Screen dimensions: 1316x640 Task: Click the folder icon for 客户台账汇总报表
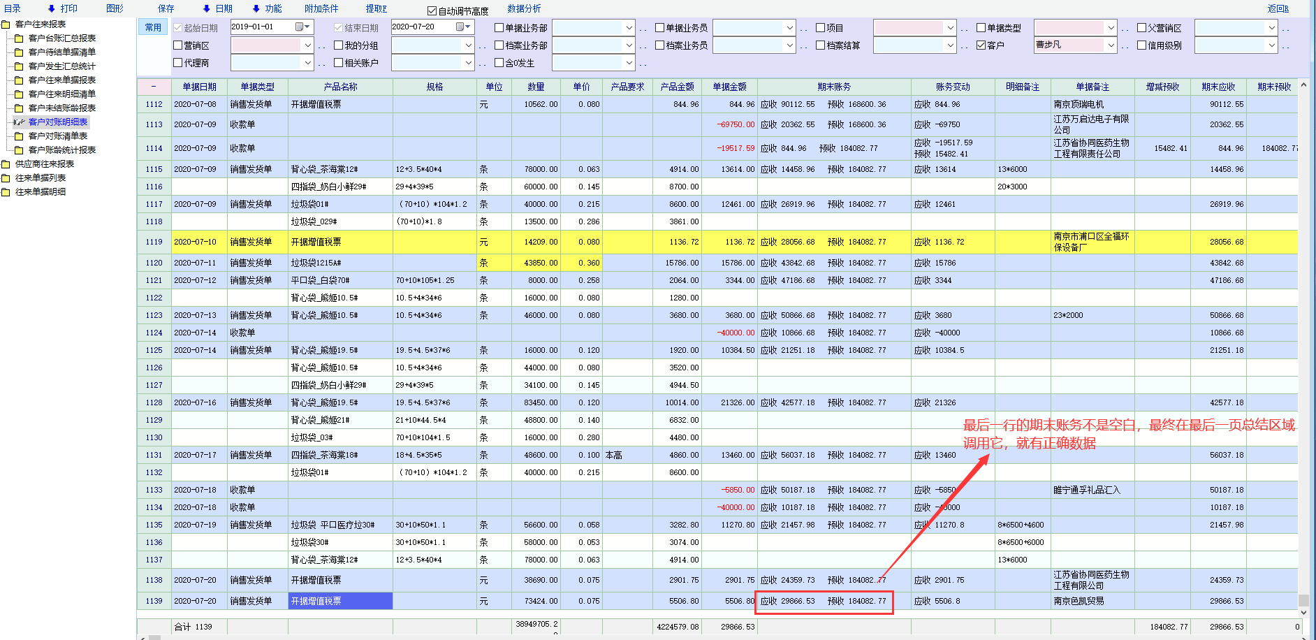click(20, 38)
